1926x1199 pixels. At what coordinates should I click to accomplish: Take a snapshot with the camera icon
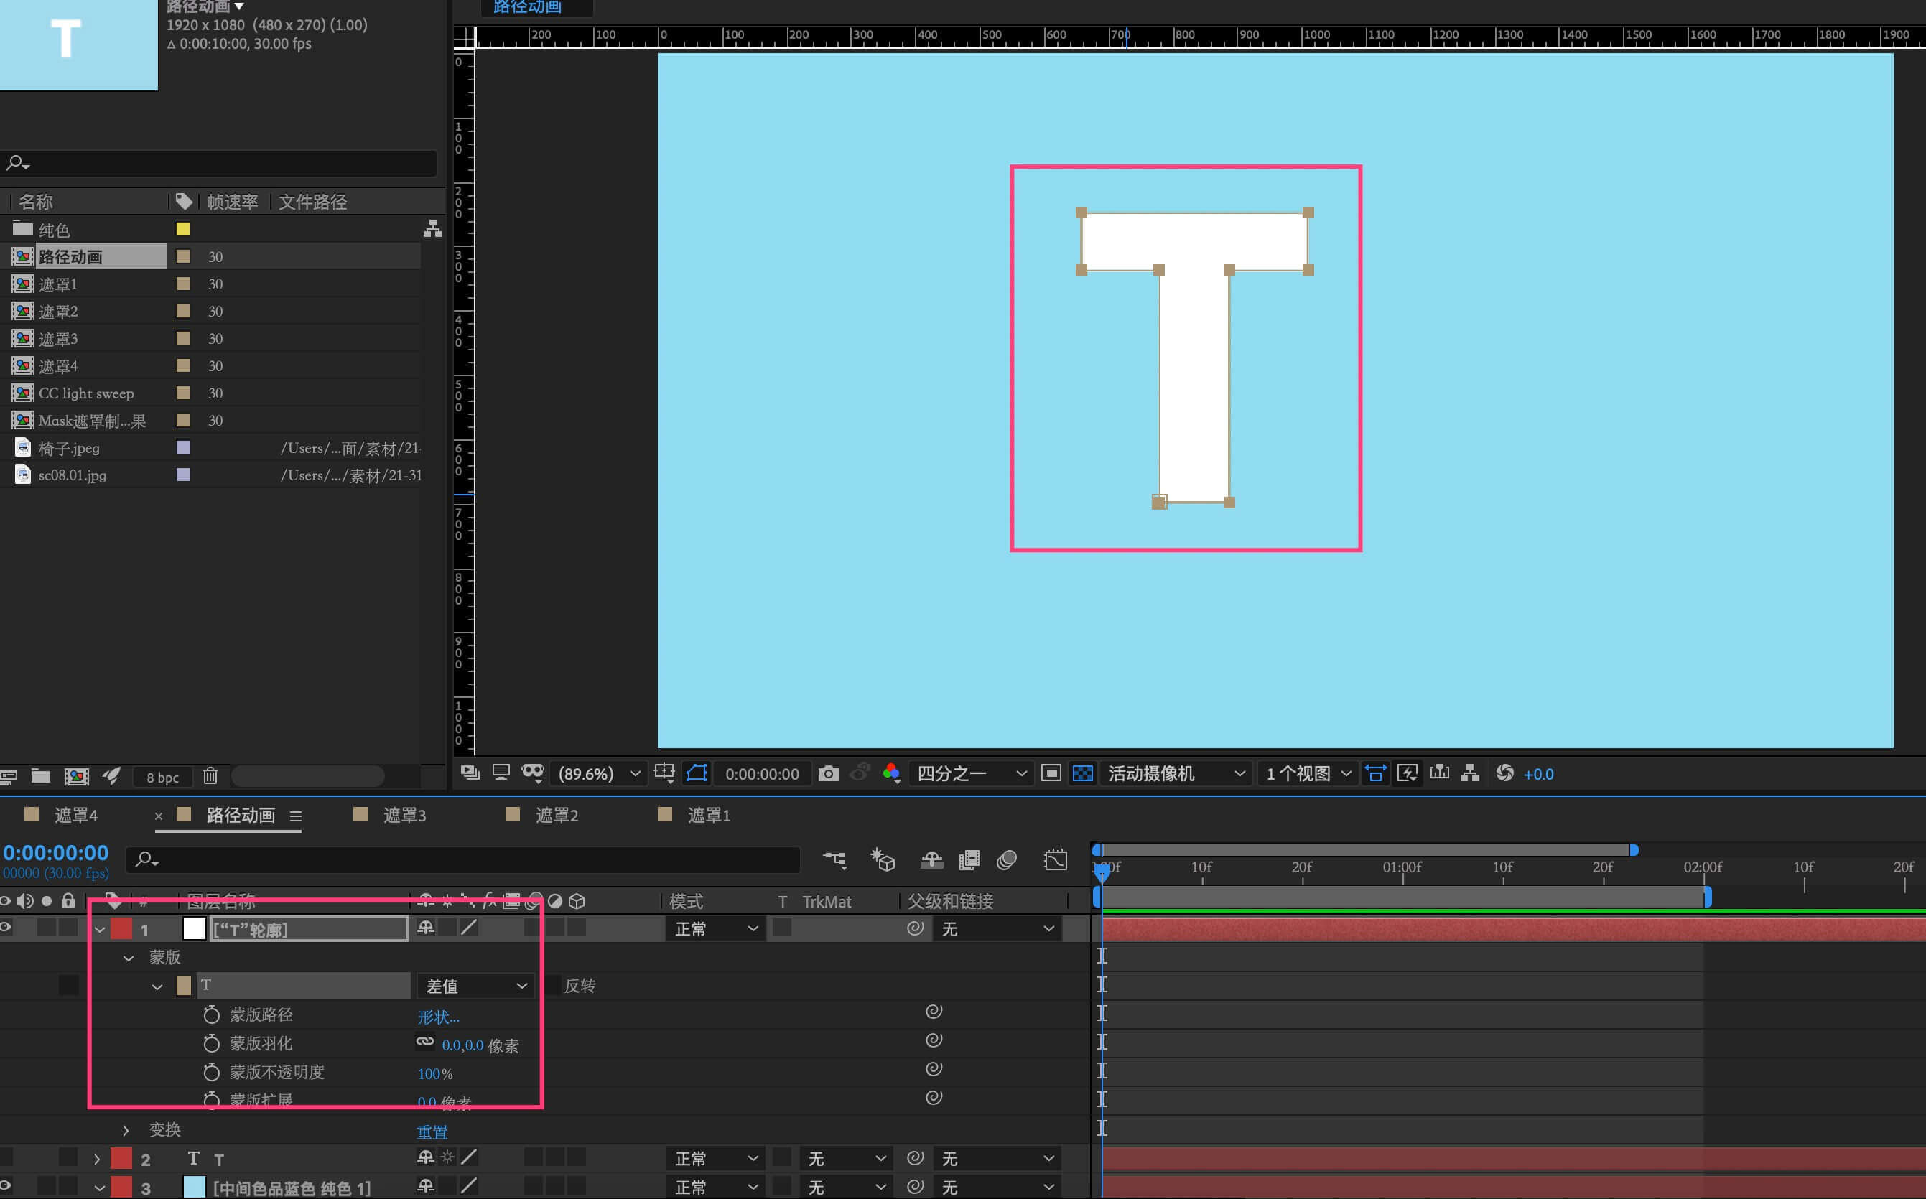coord(828,773)
